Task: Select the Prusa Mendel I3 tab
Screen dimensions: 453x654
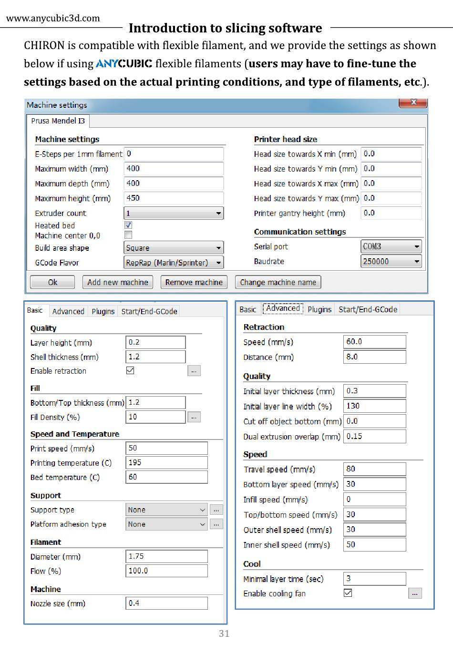Action: click(58, 121)
